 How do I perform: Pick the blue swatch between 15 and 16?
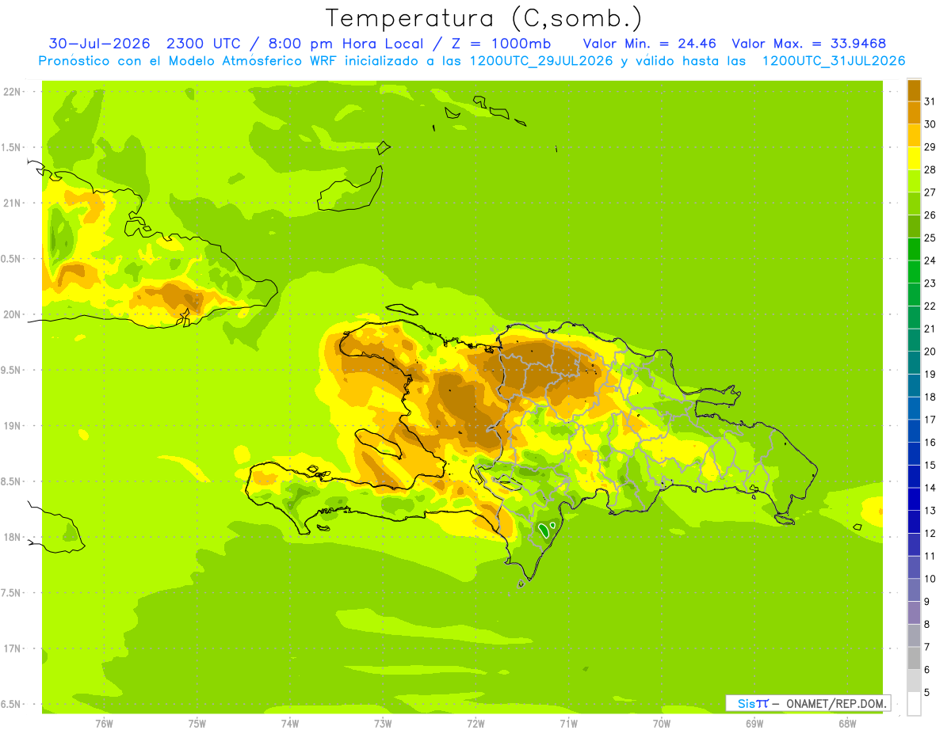[x=914, y=454]
